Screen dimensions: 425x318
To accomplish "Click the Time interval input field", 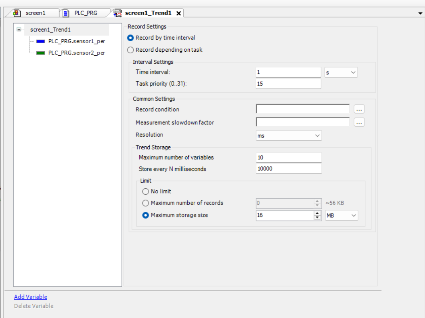I will [x=288, y=72].
